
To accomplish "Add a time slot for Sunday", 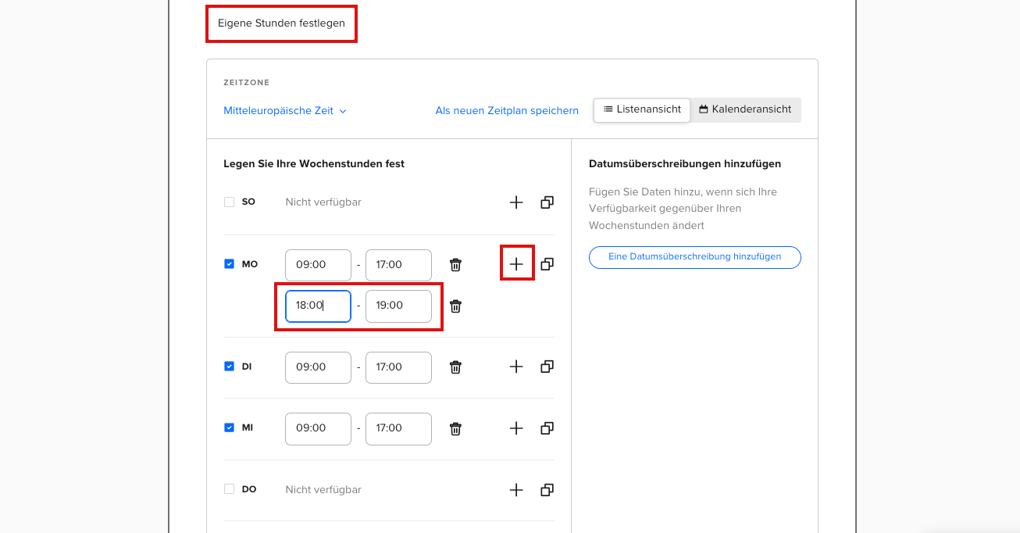I will click(x=515, y=202).
